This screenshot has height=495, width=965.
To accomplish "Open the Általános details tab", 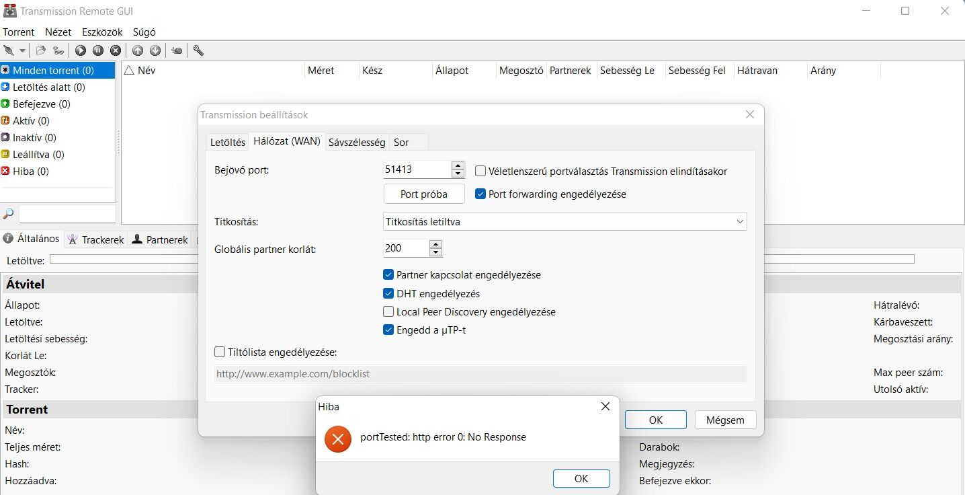I will pos(32,238).
